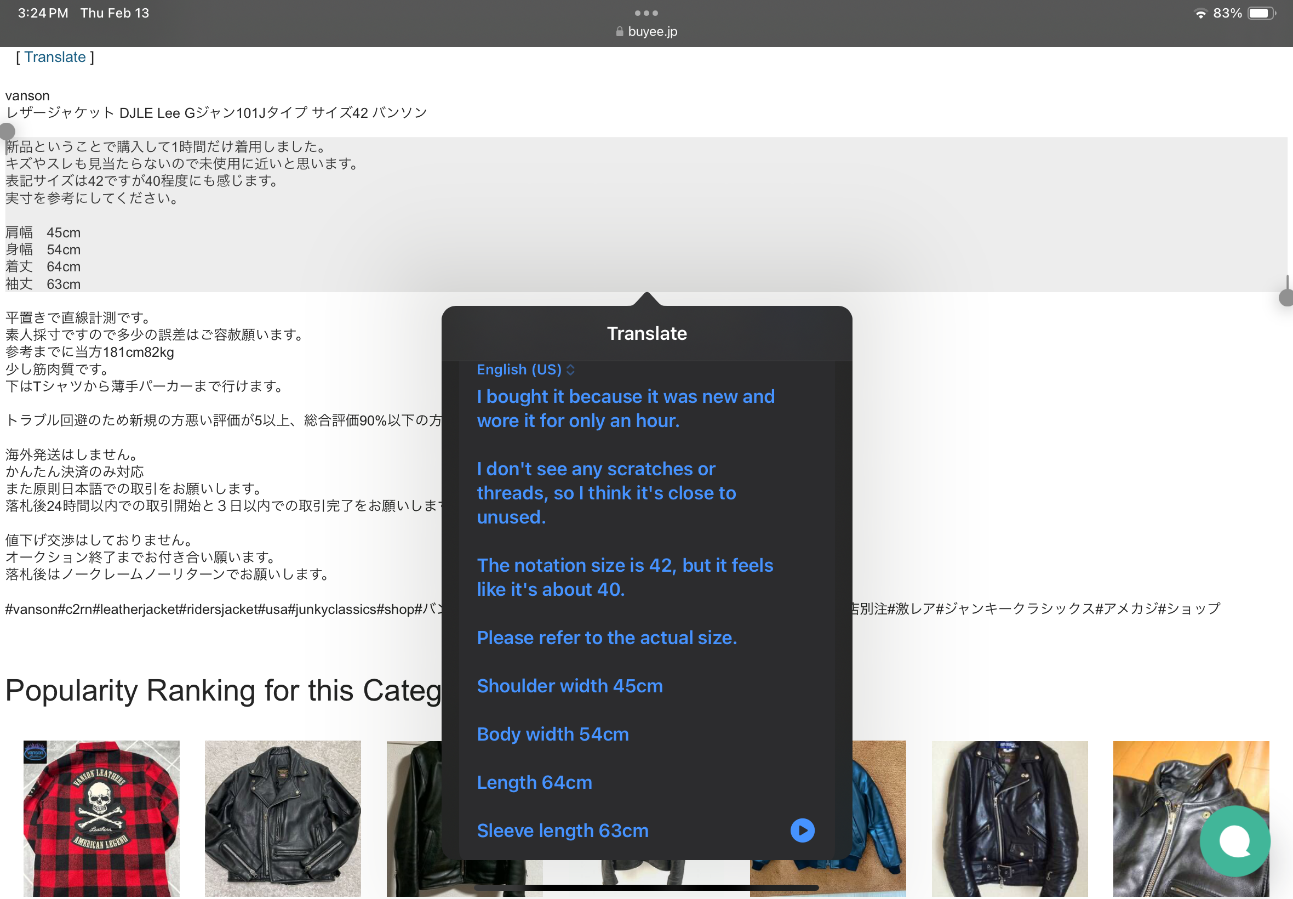
Task: Tap the line mentioning 181cm82kg
Action: coord(89,352)
